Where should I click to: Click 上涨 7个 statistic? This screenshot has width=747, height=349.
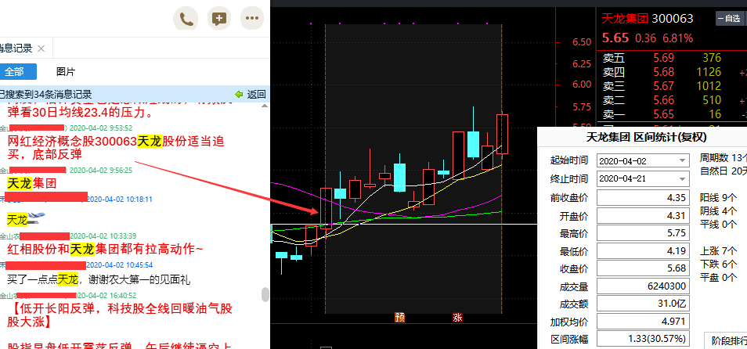tap(718, 251)
